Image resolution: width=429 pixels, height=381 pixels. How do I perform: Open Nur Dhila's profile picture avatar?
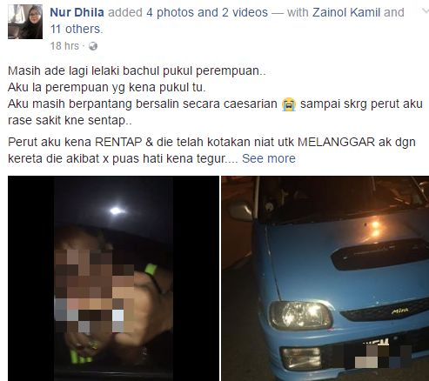pos(25,22)
